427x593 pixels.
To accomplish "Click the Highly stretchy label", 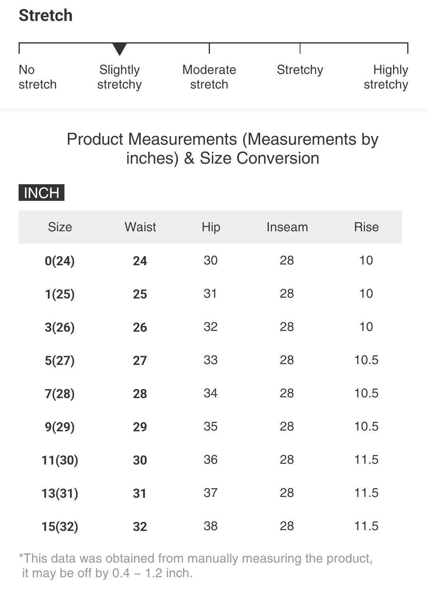I will pos(386,77).
